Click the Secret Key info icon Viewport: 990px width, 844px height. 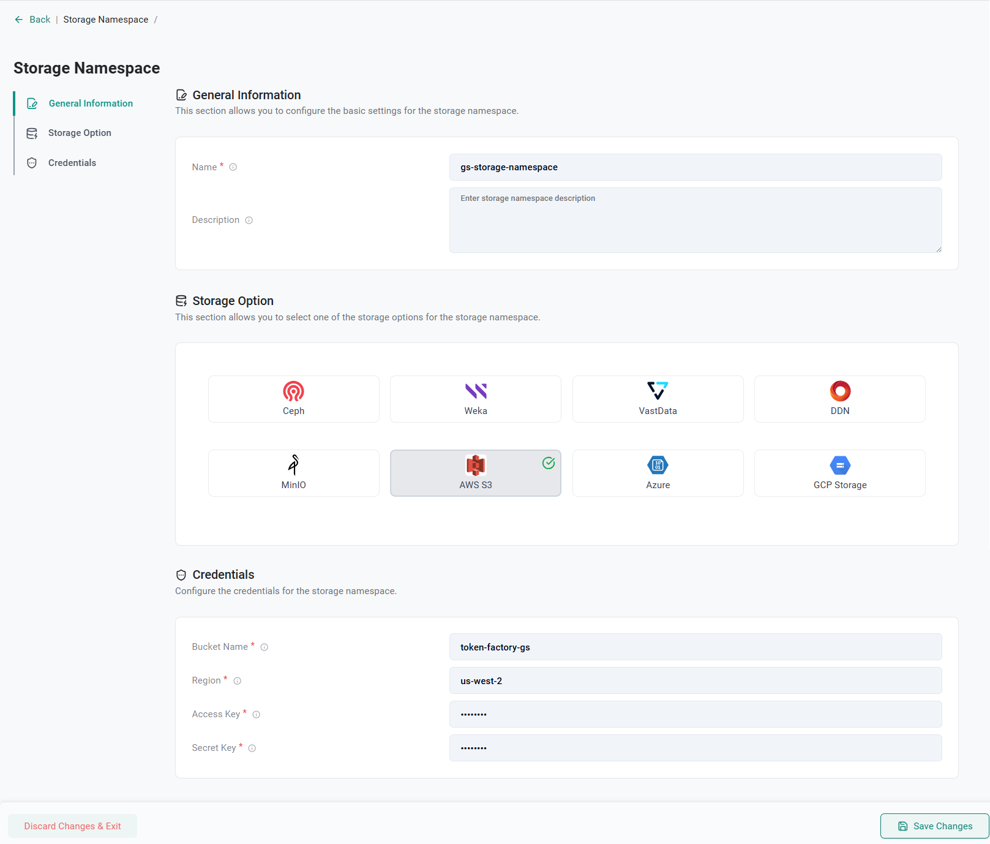(252, 748)
